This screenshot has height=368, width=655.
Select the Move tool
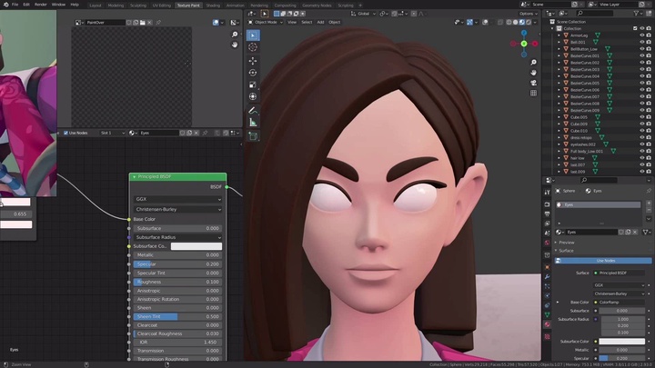click(253, 61)
